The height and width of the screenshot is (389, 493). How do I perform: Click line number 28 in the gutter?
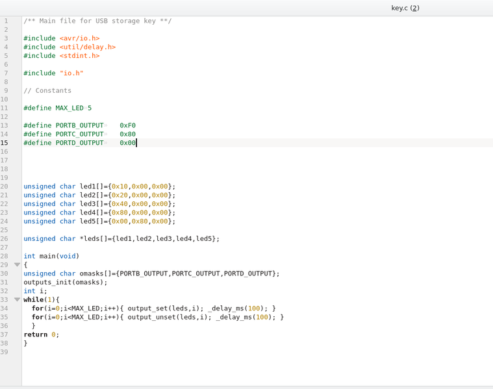tap(5, 256)
